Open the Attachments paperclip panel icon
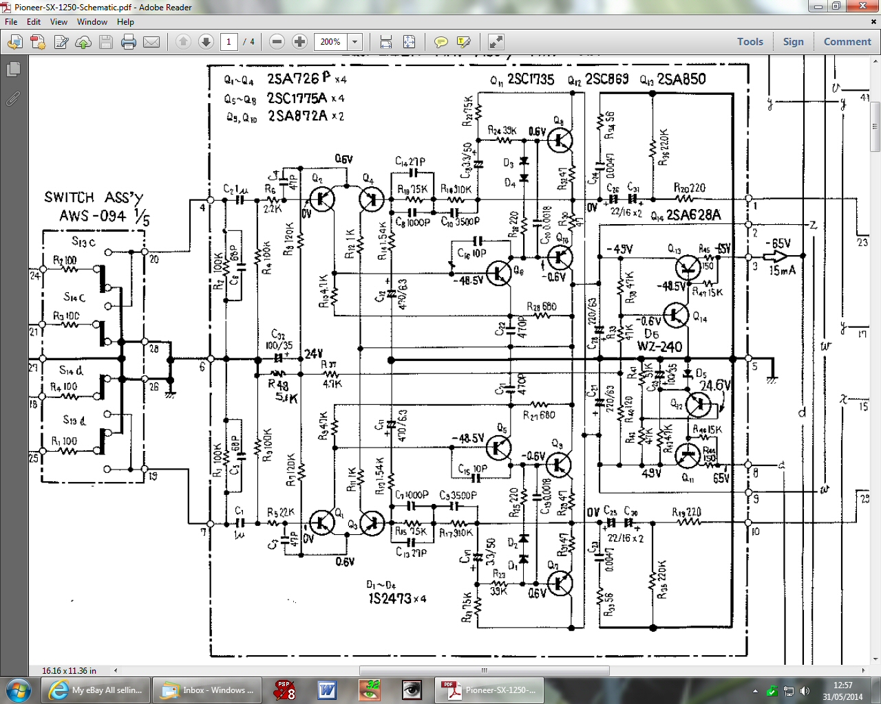This screenshot has height=704, width=881. tap(13, 99)
